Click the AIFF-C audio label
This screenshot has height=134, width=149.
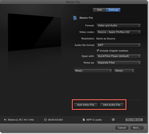coord(94,120)
